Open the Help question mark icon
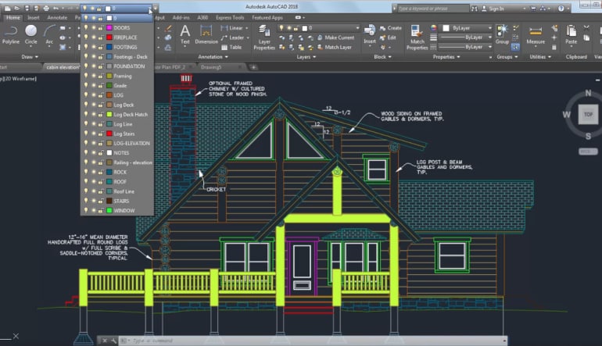 tap(561, 9)
